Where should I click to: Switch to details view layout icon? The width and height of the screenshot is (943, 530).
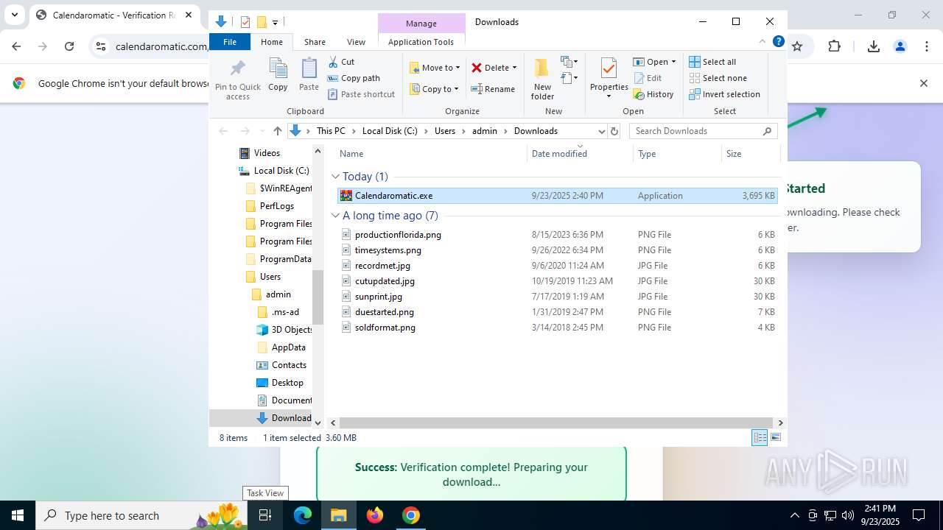pos(760,438)
